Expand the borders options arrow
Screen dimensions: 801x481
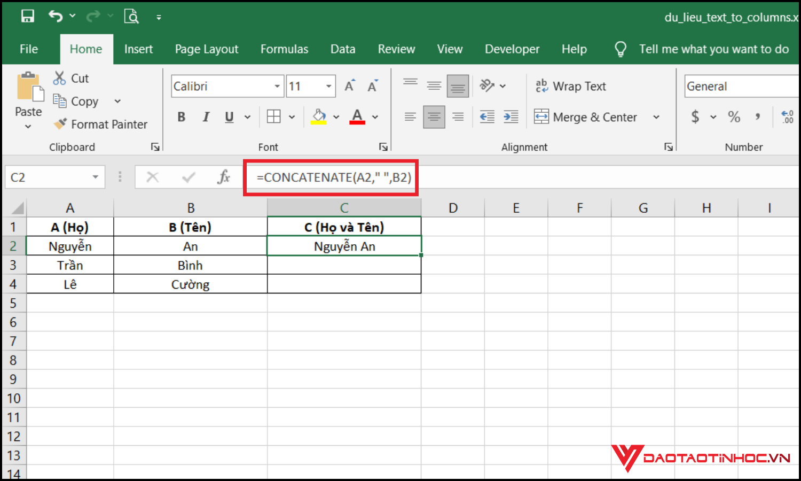click(x=292, y=117)
